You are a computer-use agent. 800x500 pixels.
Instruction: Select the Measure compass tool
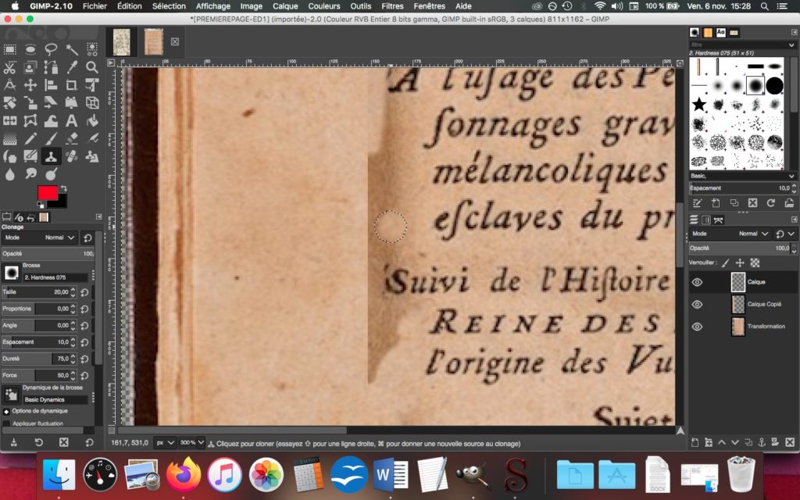point(9,84)
